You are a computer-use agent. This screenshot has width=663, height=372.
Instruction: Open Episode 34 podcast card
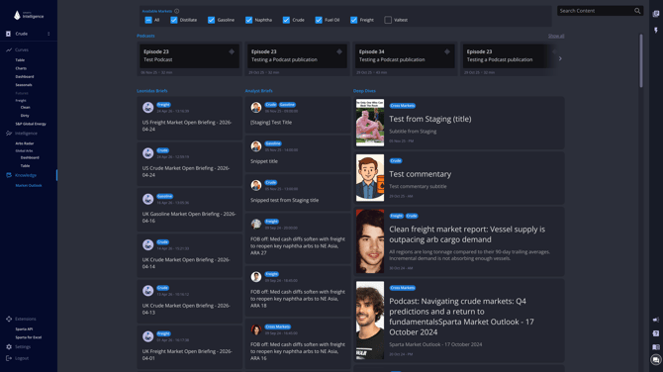pos(404,58)
